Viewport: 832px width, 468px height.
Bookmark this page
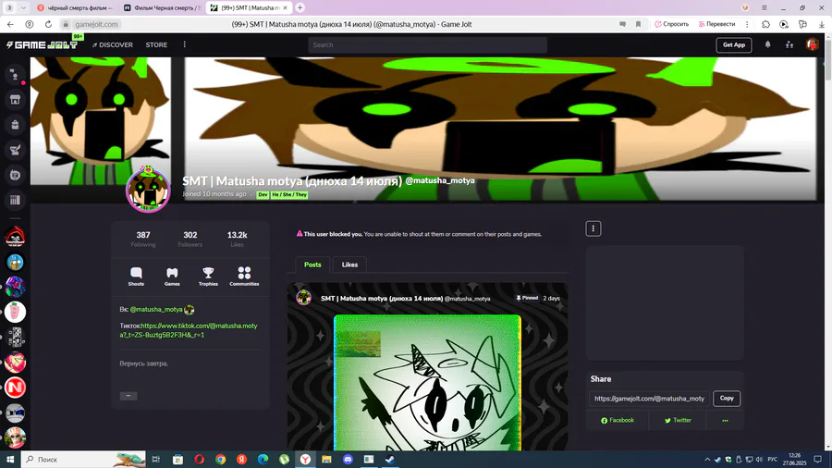click(x=638, y=24)
